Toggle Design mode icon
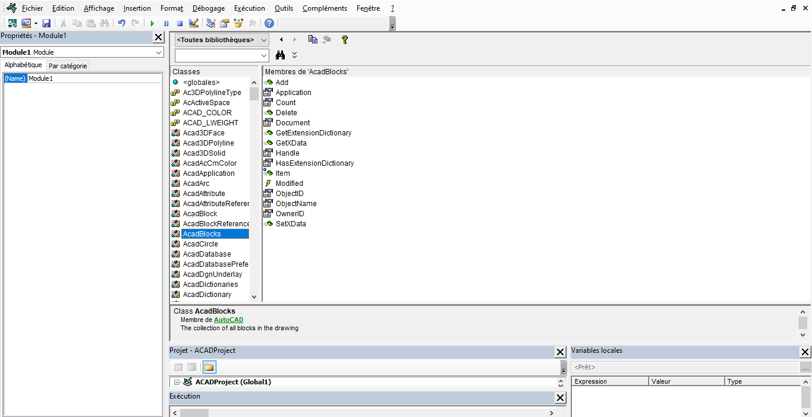Screen dimensions: 812x417 (x=193, y=23)
